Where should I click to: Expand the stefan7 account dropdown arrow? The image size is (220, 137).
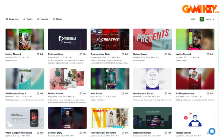214,19
